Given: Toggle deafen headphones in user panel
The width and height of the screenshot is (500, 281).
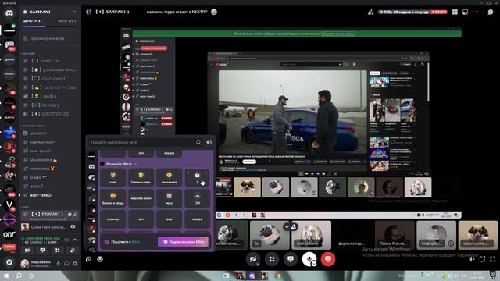Looking at the screenshot, I should pos(66,264).
